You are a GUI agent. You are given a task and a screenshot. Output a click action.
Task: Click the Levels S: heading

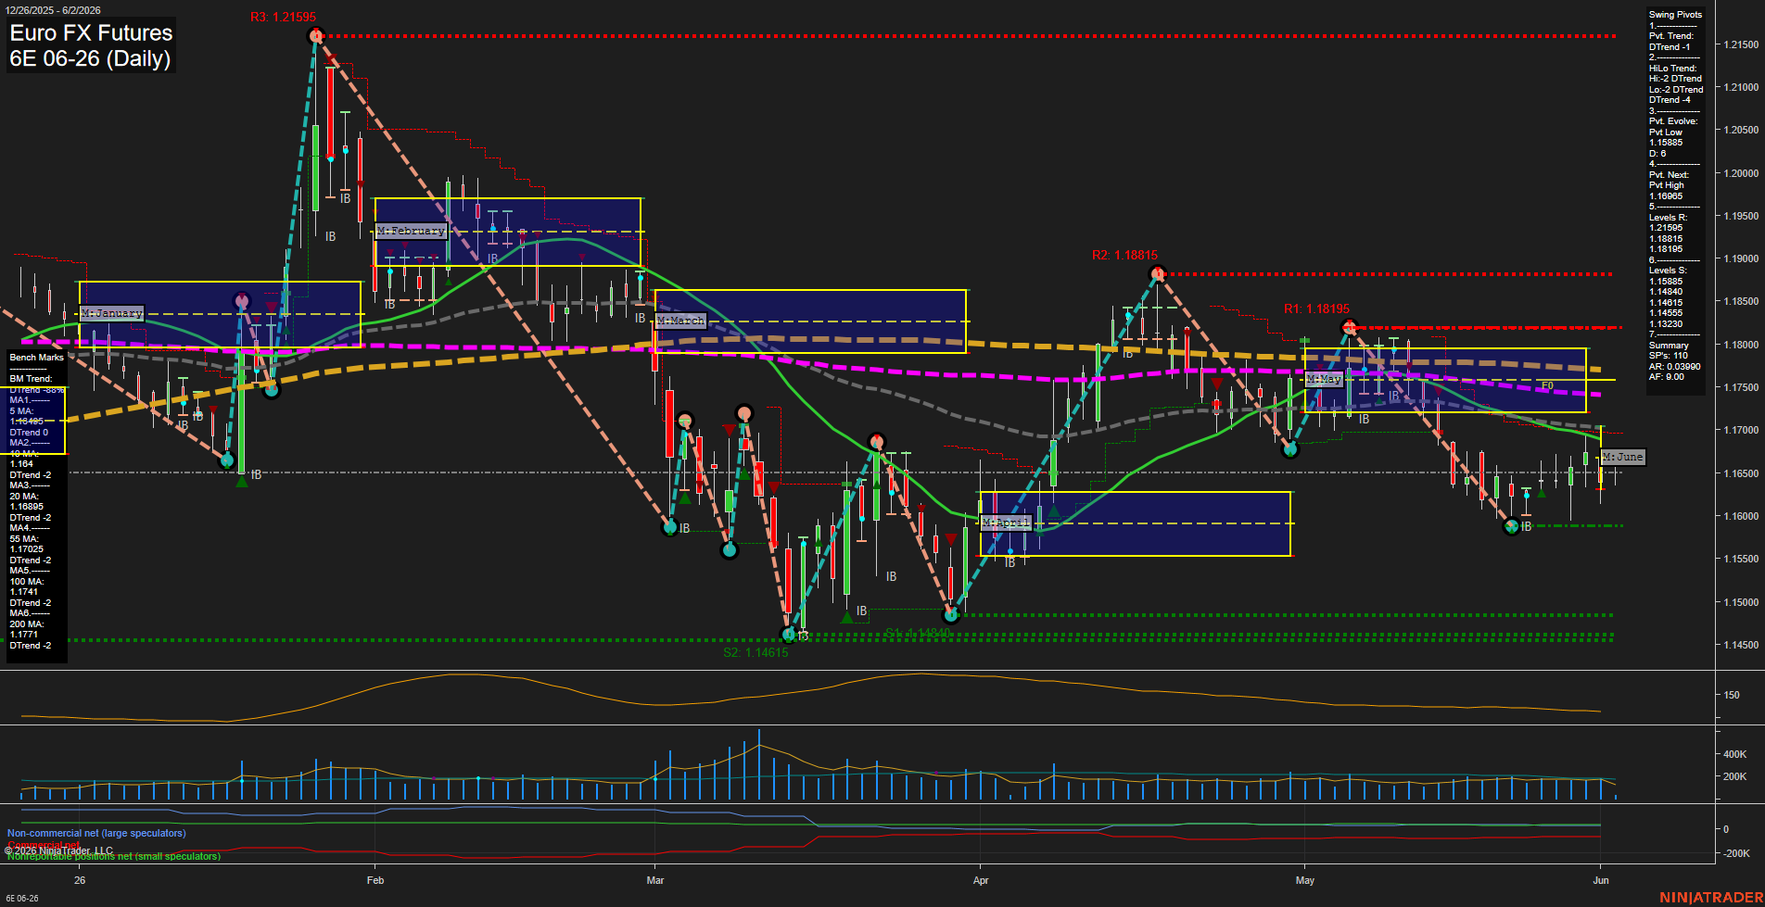click(1668, 271)
